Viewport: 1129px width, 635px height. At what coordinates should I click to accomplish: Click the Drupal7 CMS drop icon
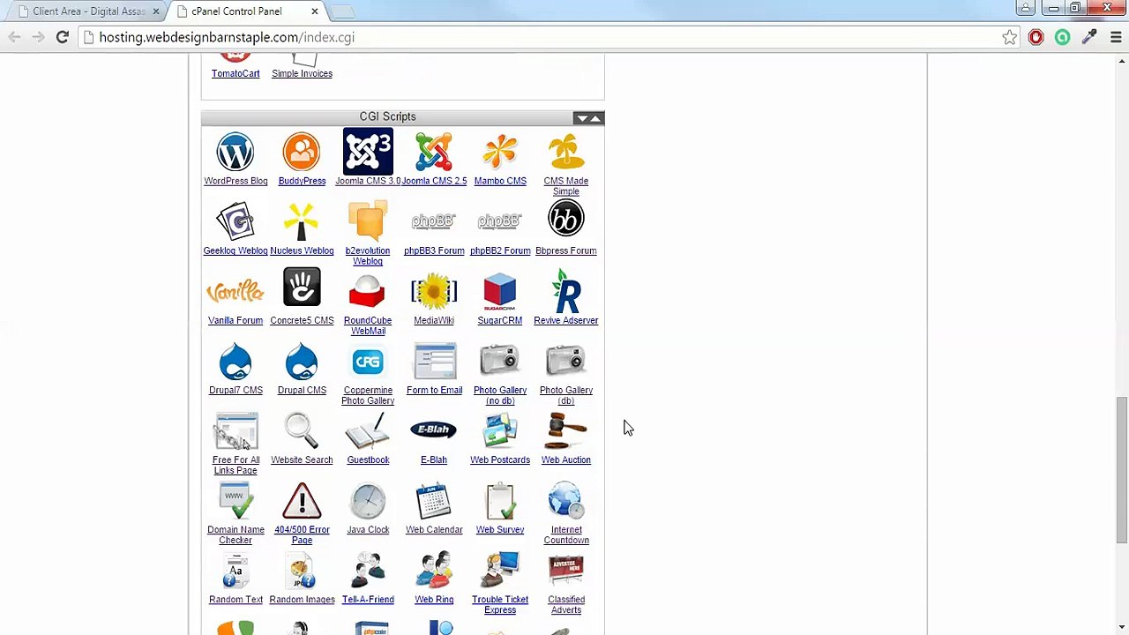tap(236, 361)
